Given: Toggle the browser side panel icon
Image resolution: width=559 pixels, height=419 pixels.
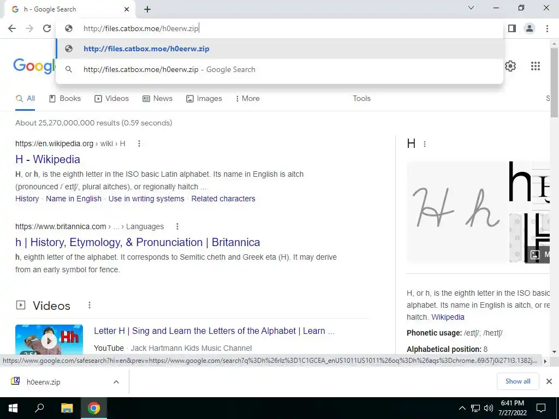Looking at the screenshot, I should (512, 28).
